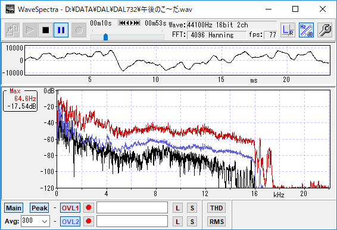Start playback with the Play button

click(x=30, y=30)
